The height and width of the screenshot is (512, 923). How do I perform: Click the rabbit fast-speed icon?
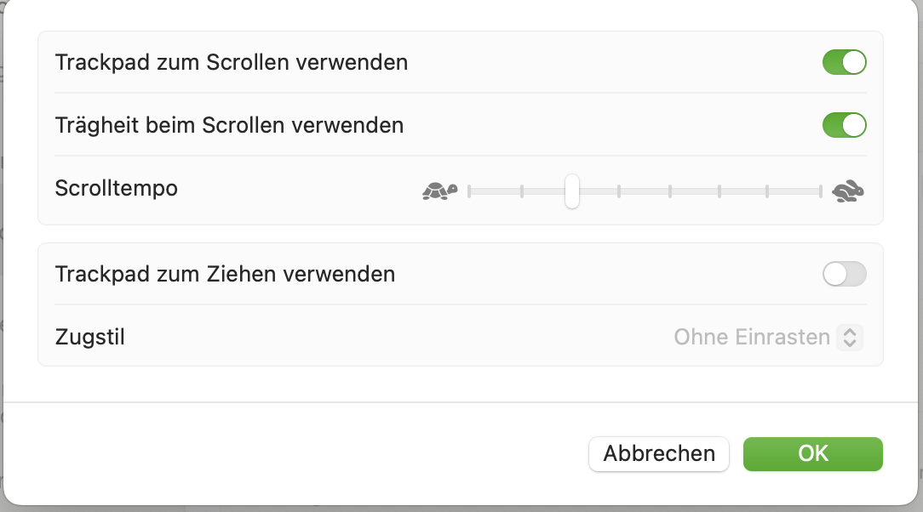click(x=848, y=191)
